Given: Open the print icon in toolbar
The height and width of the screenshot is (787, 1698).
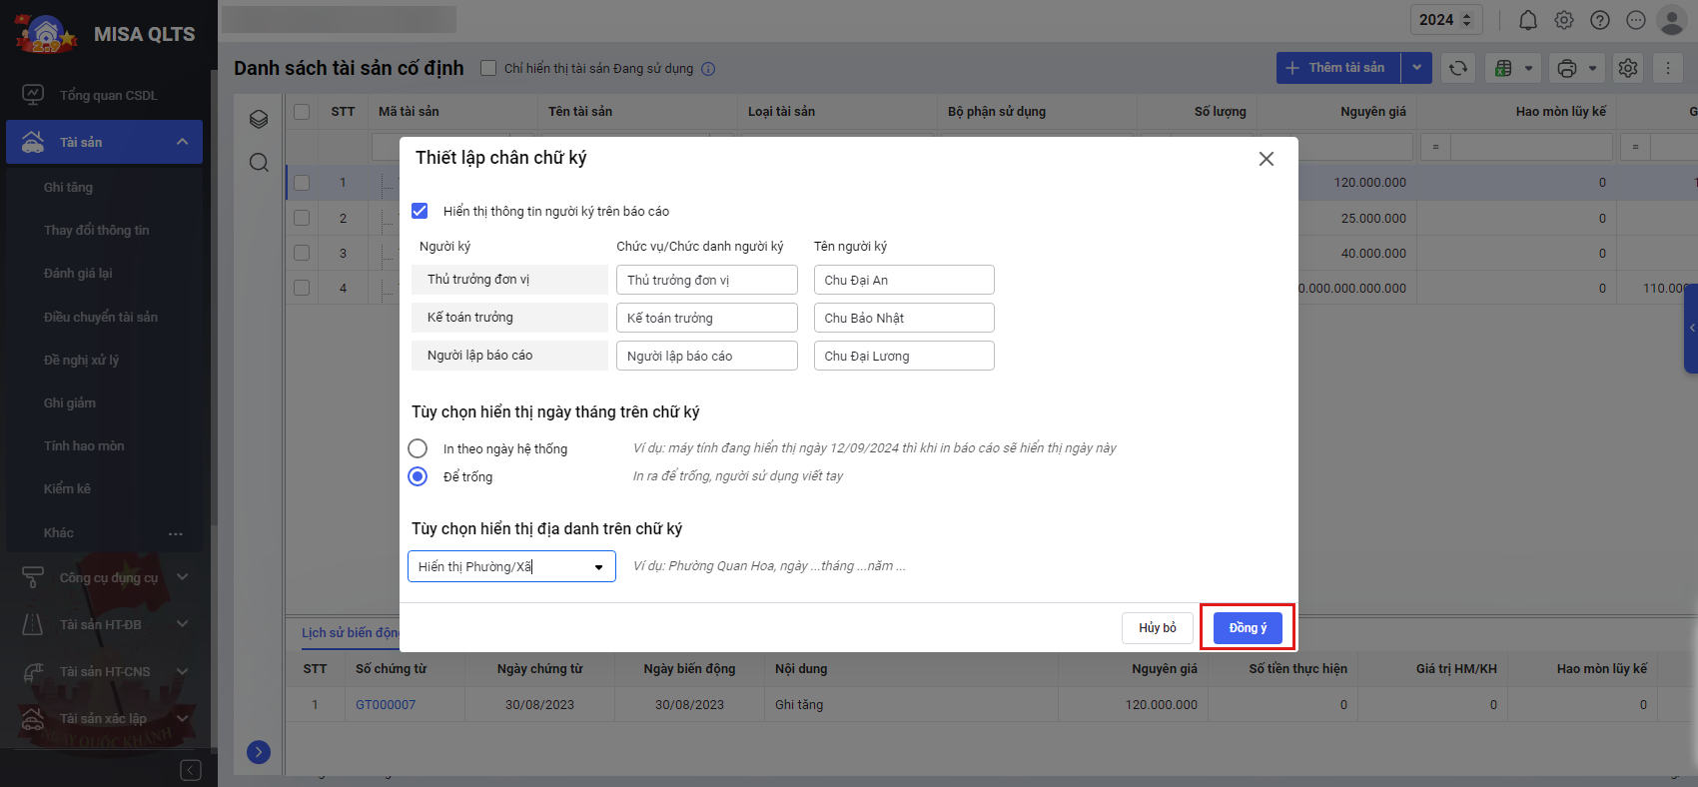Looking at the screenshot, I should click(1567, 68).
